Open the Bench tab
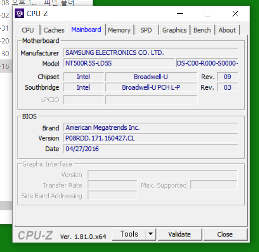 click(x=202, y=30)
